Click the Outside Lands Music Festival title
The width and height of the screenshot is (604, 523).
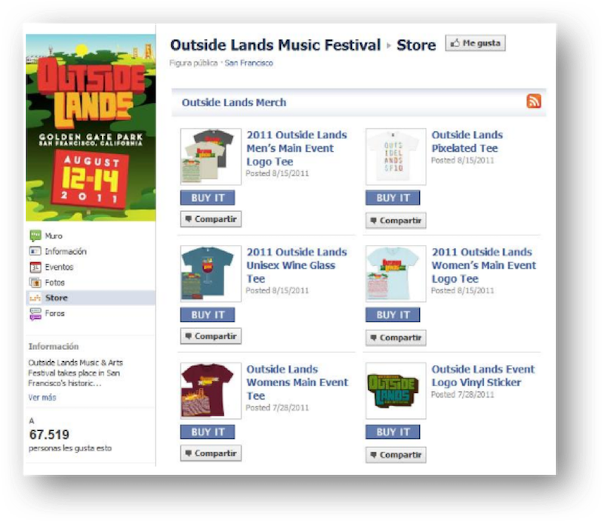click(276, 45)
